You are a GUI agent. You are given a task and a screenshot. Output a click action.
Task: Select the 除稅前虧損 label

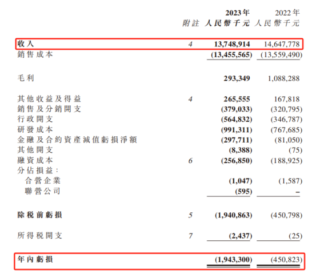pos(39,215)
